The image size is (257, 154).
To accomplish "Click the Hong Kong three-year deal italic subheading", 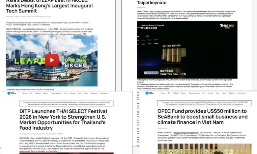I will tap(47, 24).
